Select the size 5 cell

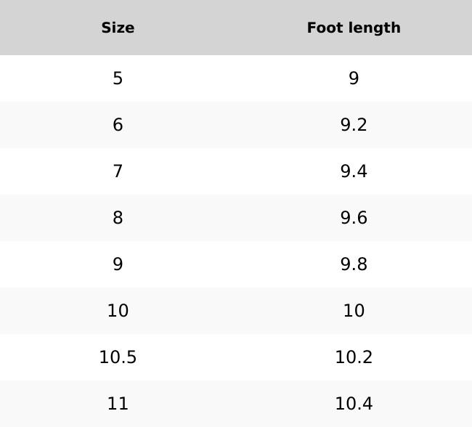tap(118, 78)
